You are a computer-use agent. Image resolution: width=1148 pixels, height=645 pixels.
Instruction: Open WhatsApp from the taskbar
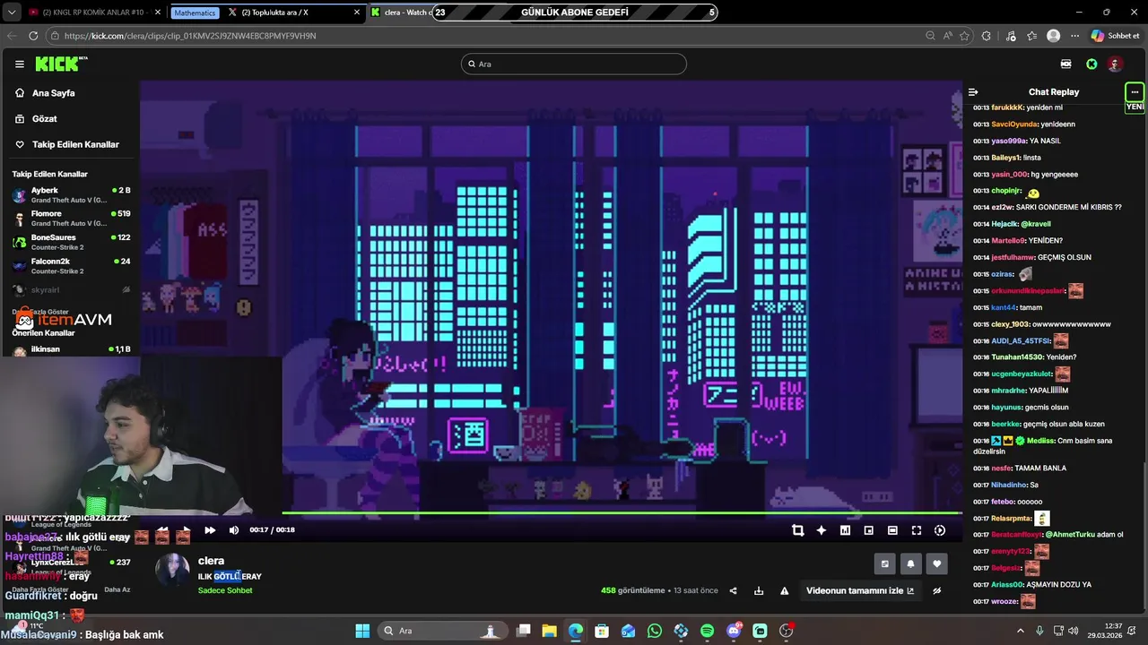655,631
